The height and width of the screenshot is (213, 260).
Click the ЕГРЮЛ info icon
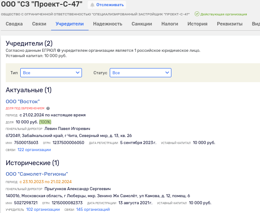coord(59,51)
